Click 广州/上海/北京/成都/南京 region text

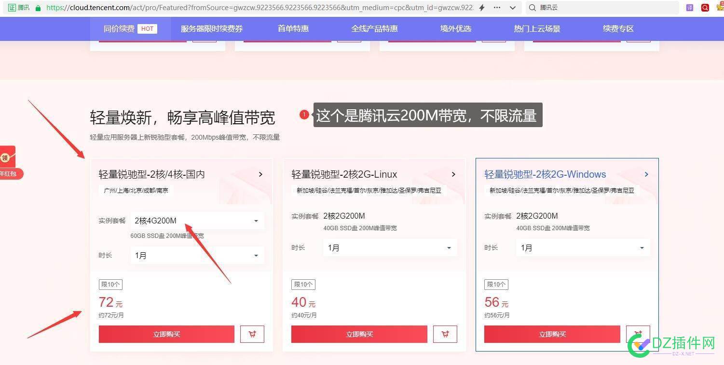136,190
